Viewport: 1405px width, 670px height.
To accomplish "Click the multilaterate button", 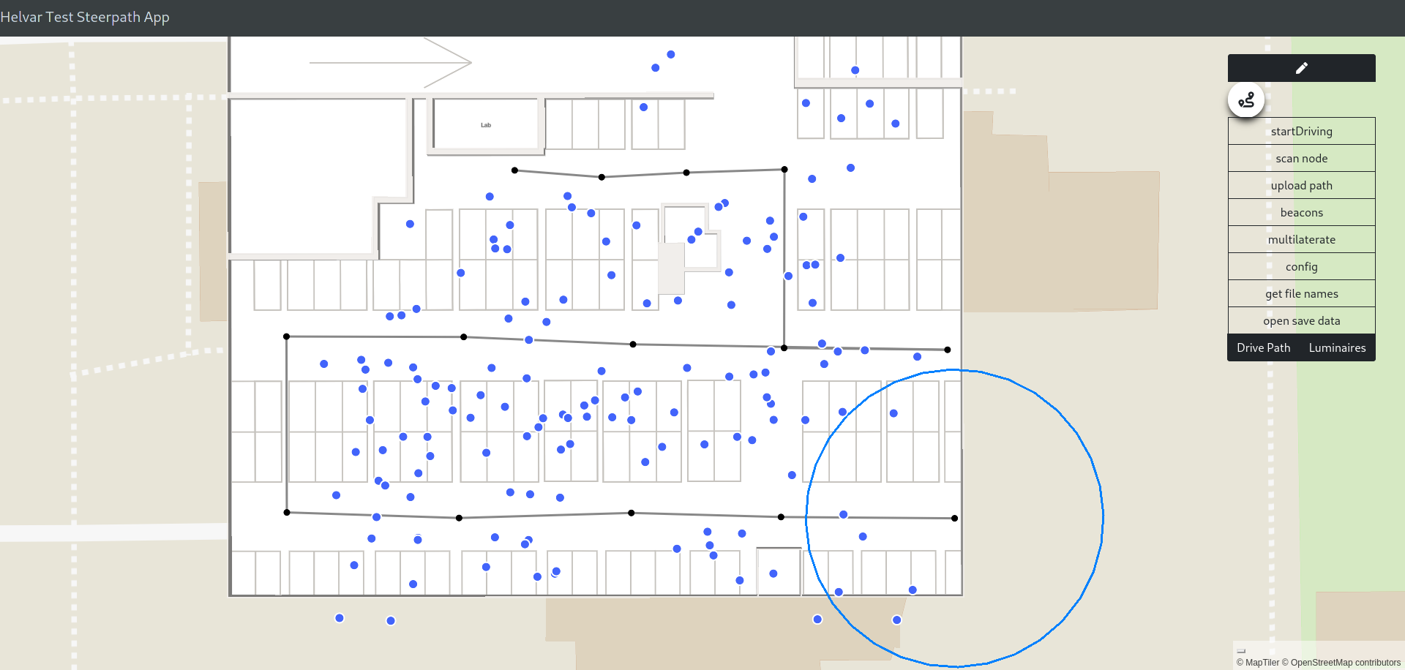I will point(1301,239).
